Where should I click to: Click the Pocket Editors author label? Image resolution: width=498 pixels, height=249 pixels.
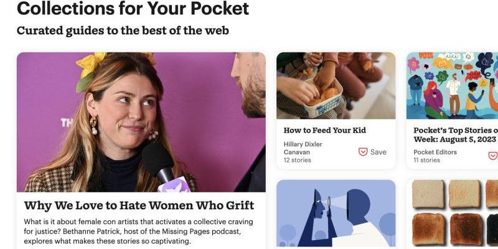pos(435,152)
